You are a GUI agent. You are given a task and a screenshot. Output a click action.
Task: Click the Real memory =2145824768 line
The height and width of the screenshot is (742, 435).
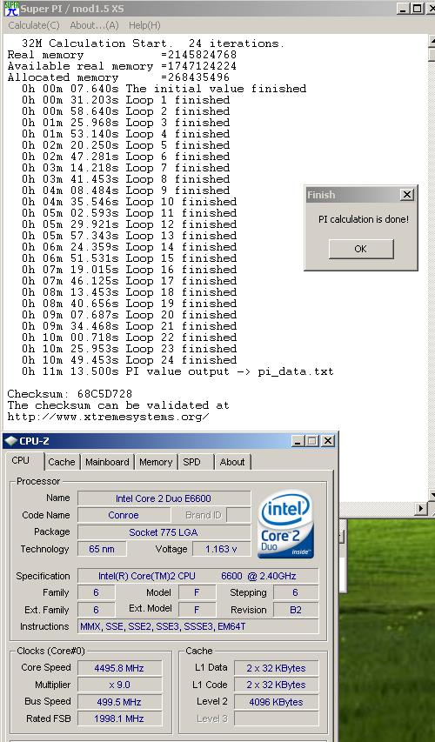coord(122,55)
